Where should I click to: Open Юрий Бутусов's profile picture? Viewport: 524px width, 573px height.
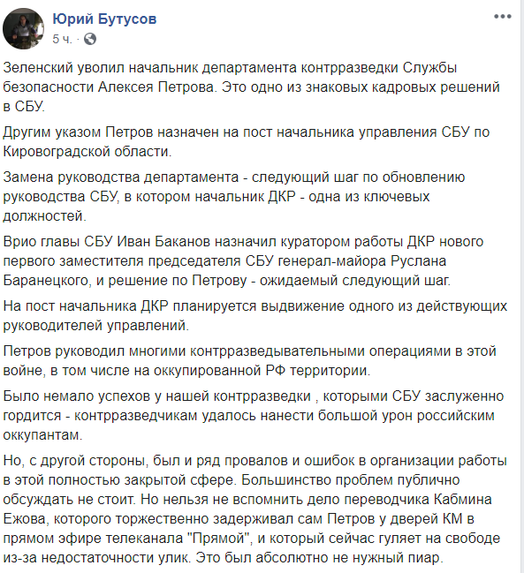(23, 28)
